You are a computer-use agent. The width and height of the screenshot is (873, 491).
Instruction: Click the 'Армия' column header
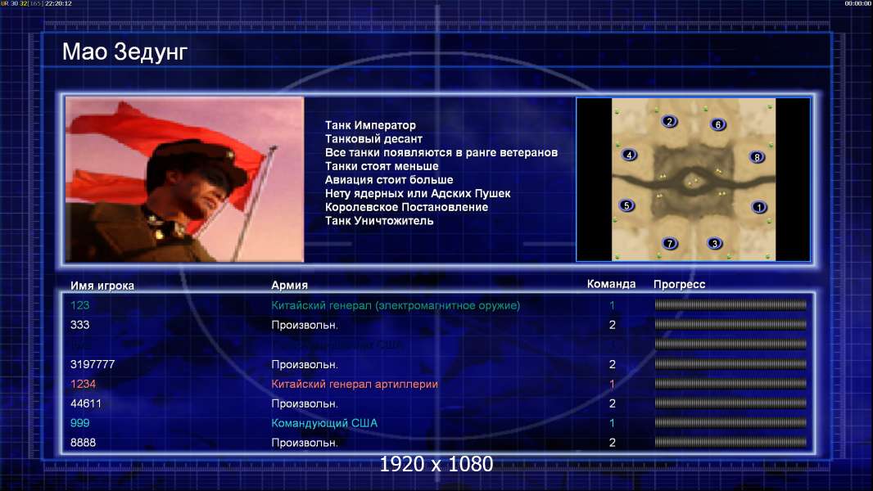click(290, 285)
